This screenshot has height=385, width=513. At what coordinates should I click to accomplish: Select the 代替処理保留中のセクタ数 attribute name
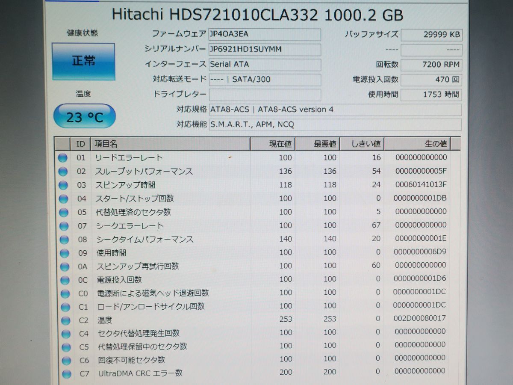point(143,346)
